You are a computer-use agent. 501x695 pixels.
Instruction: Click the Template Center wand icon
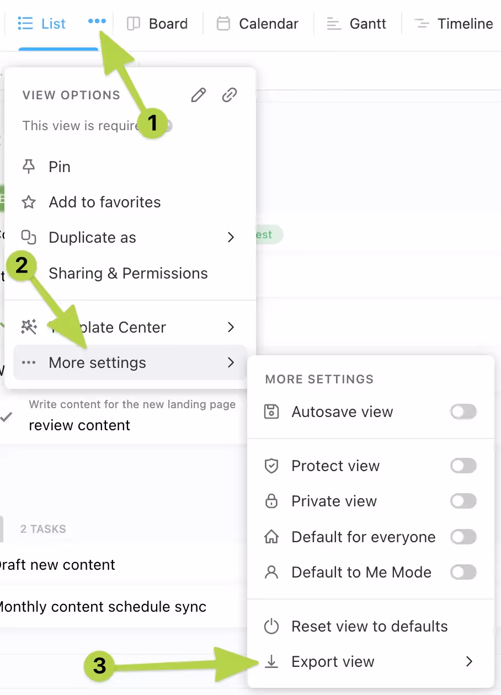pyautogui.click(x=29, y=327)
